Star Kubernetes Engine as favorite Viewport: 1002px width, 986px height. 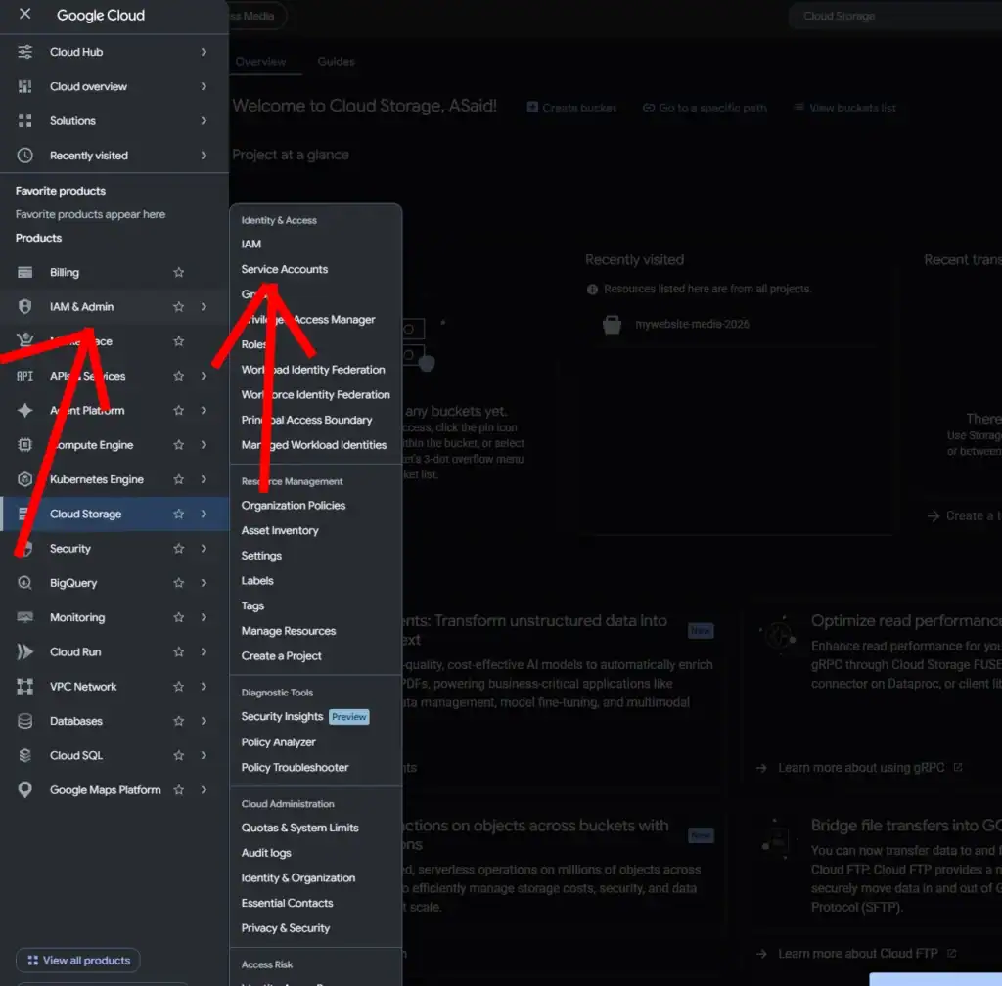coord(178,479)
